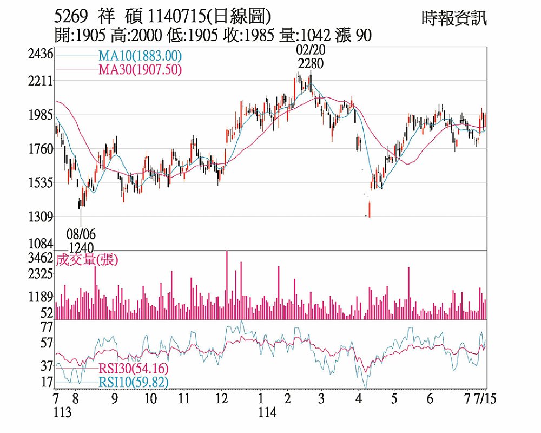This screenshot has width=541, height=433.
Task: Click the date label 1140715(日線圖)
Action: click(209, 16)
